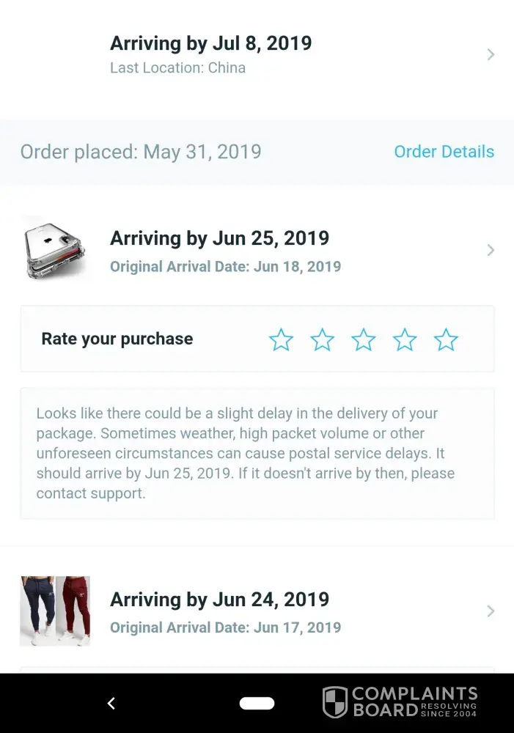Rate the purchase one star
514x733 pixels.
[281, 339]
